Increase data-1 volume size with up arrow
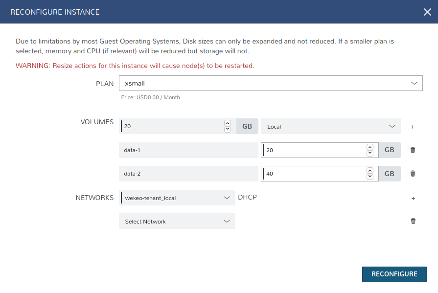Viewport: 438px width, 293px height. 370,147
